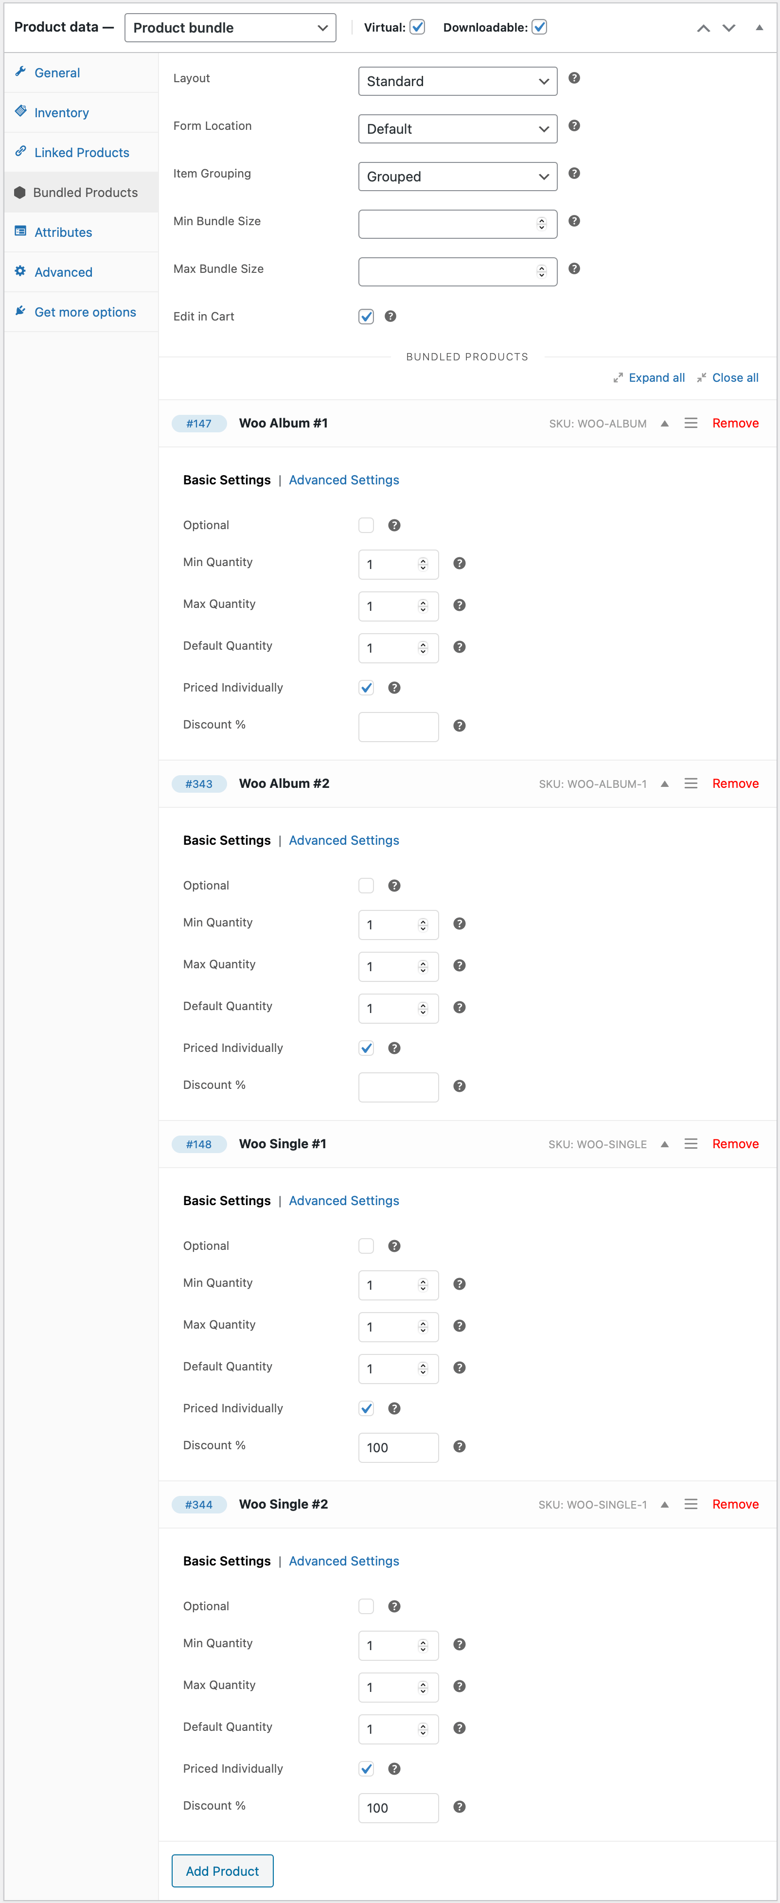Click the Linked Products chain icon
Screen dimensions: 780x1903
tap(21, 151)
